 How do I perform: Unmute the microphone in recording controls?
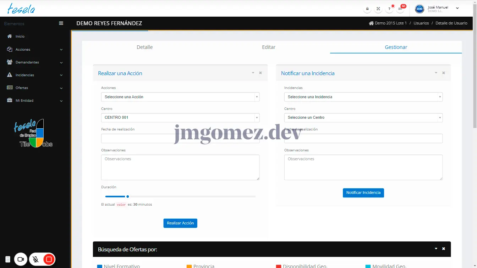[35, 259]
